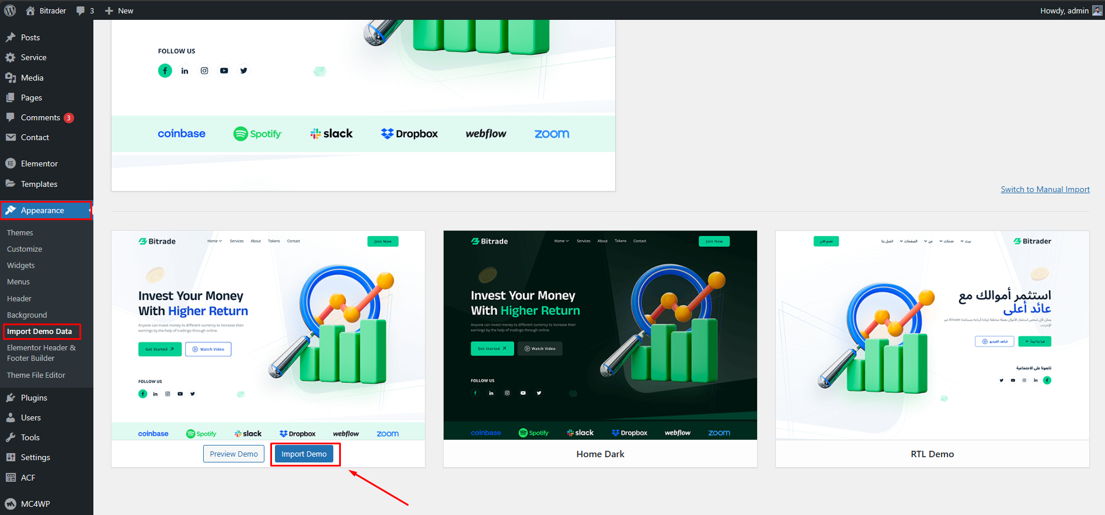Click Switch to Manual Import link

[x=1045, y=189]
